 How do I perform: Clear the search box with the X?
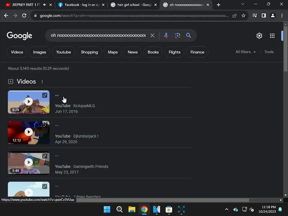[x=152, y=35]
